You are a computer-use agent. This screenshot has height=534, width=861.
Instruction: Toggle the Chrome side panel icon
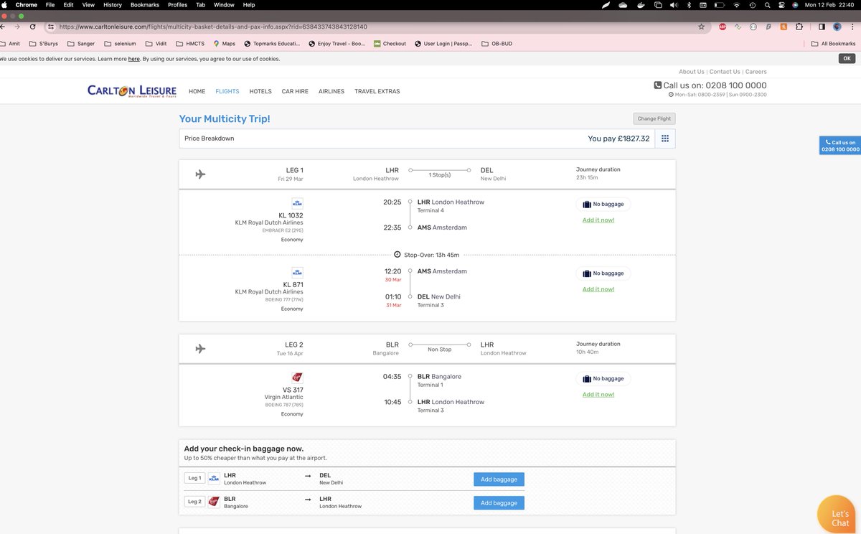822,27
